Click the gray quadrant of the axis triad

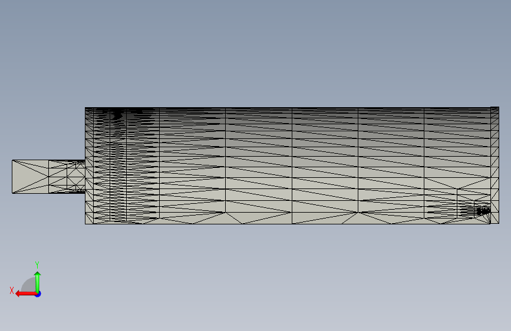(x=29, y=285)
